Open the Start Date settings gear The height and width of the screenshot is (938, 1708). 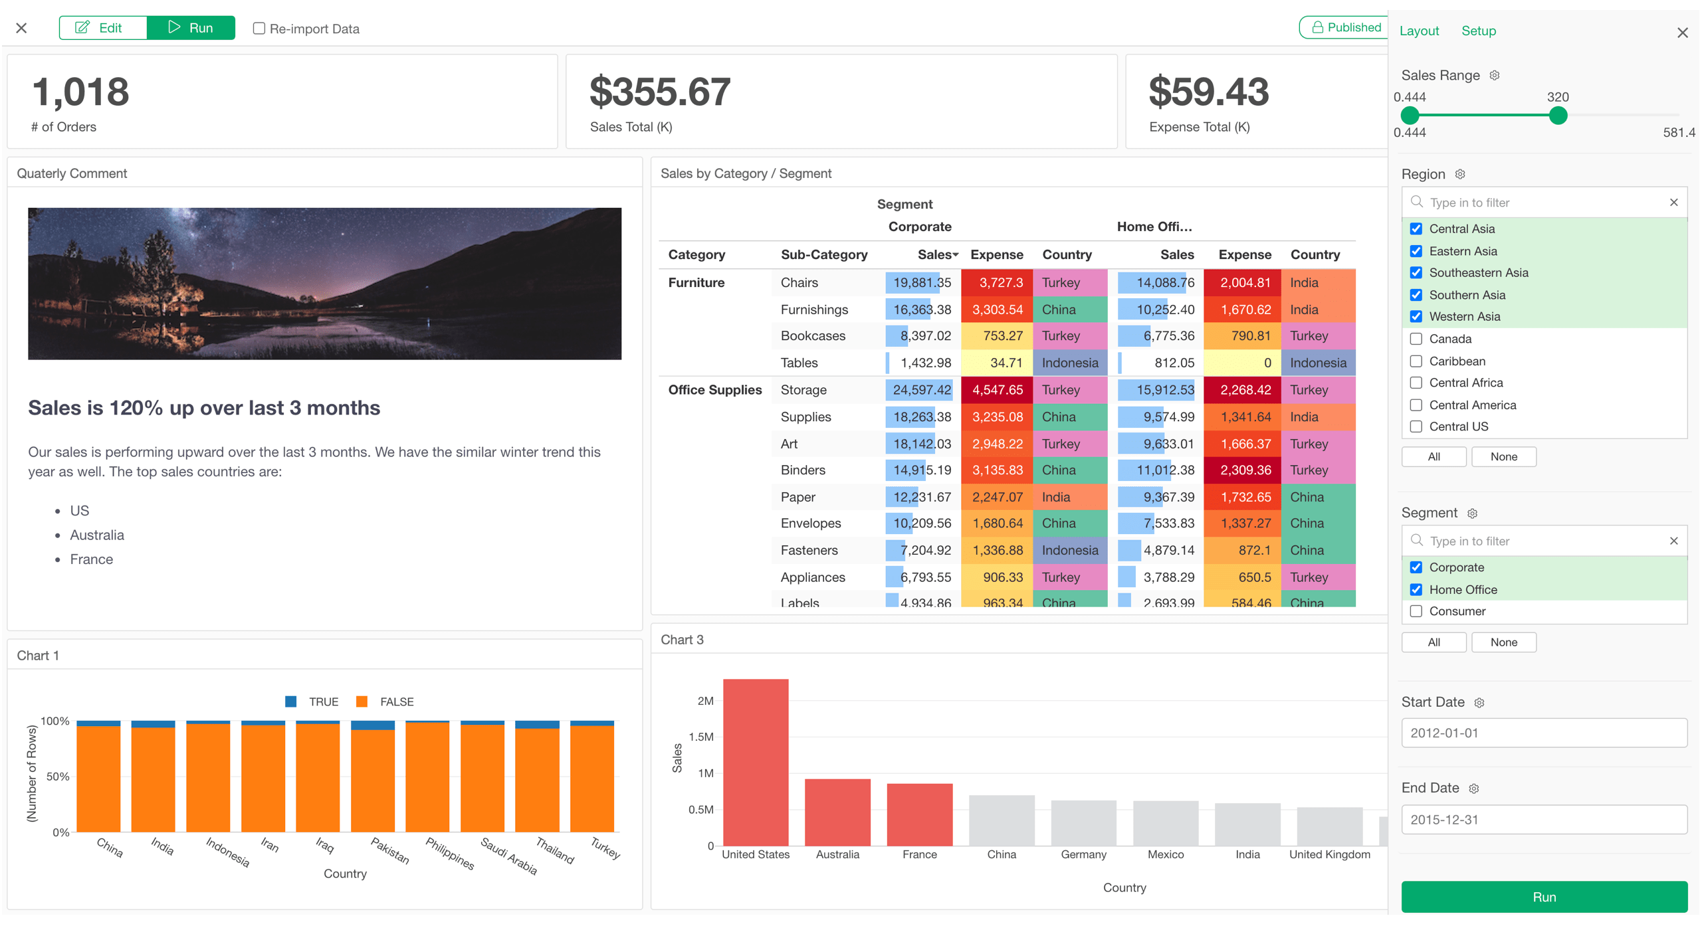click(1480, 702)
